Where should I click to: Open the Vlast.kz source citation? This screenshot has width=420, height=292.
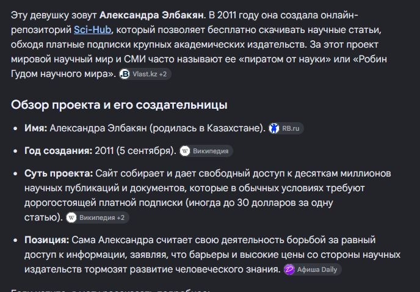(x=145, y=74)
